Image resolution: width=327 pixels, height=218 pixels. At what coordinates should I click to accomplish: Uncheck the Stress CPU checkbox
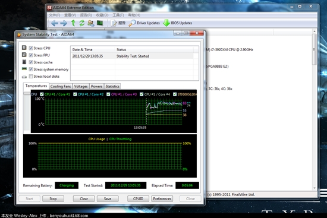pyautogui.click(x=31, y=48)
